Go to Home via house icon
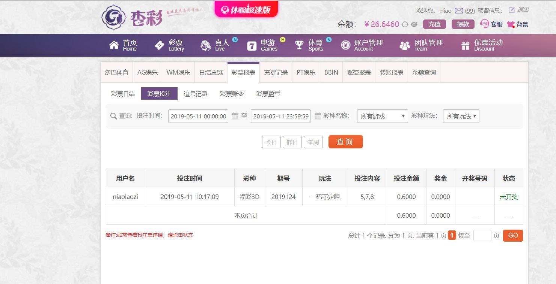This screenshot has width=556, height=284. click(x=114, y=45)
